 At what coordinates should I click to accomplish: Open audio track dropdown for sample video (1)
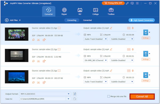[95, 39]
